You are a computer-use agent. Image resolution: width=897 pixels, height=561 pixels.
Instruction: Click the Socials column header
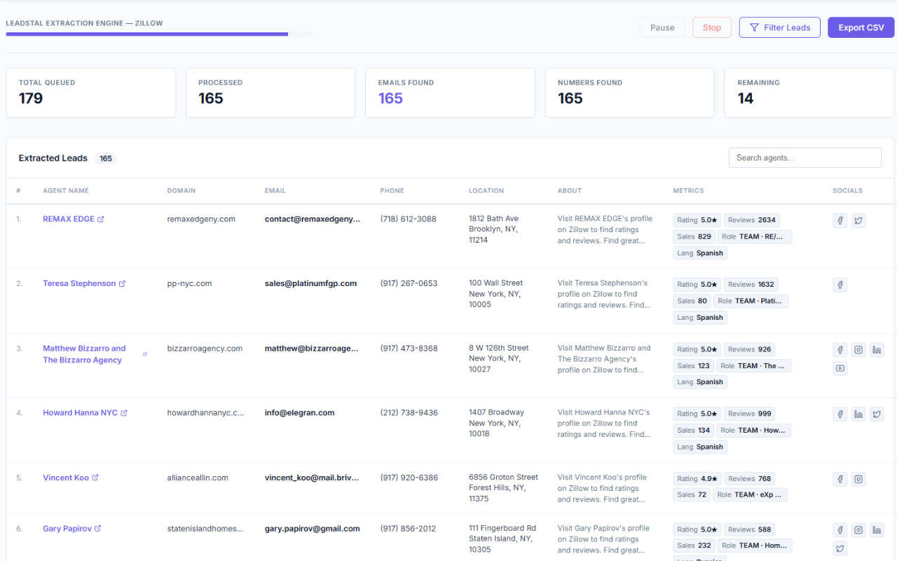[848, 191]
